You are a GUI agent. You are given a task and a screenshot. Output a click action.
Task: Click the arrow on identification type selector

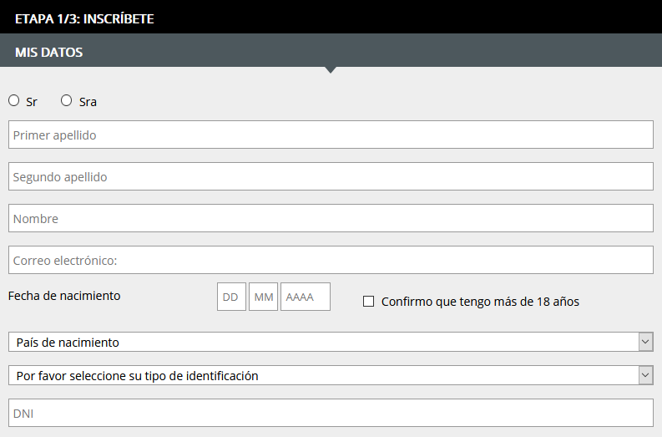[645, 375]
